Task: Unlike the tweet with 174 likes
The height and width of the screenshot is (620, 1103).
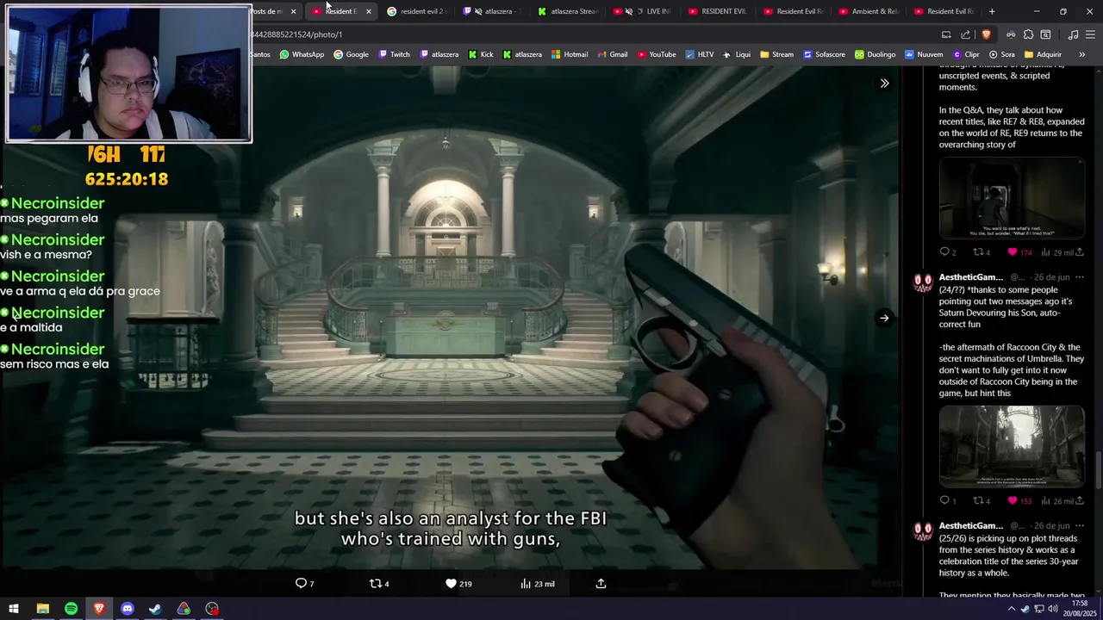Action: click(1019, 252)
